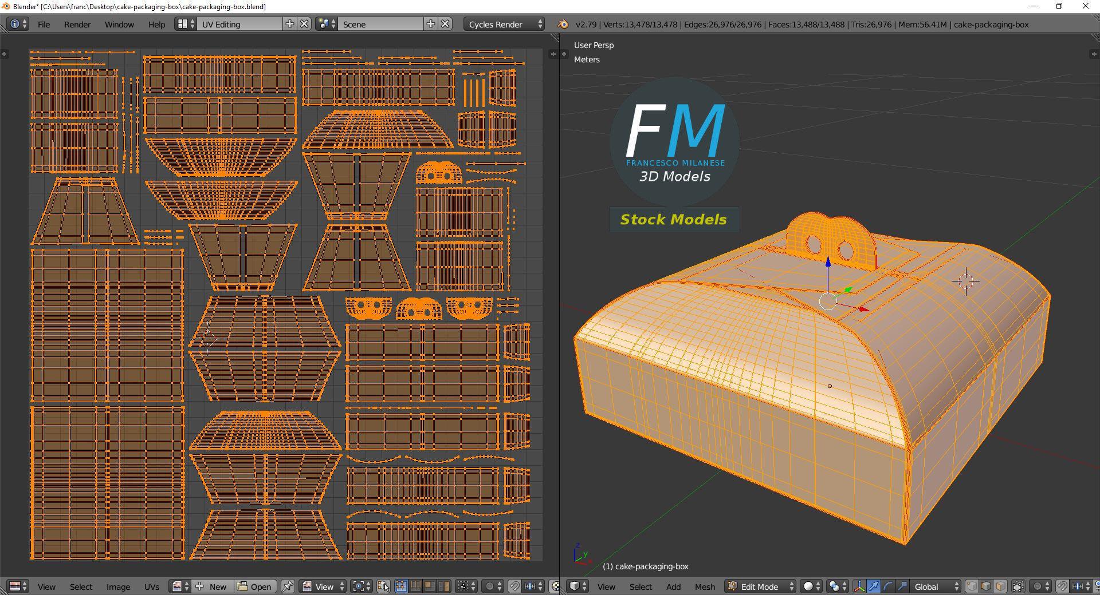Open the UVs menu
1100x595 pixels.
151,586
